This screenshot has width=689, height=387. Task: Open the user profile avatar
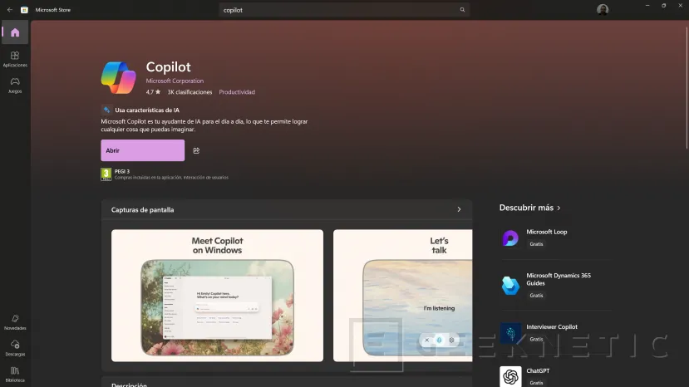[x=603, y=10]
